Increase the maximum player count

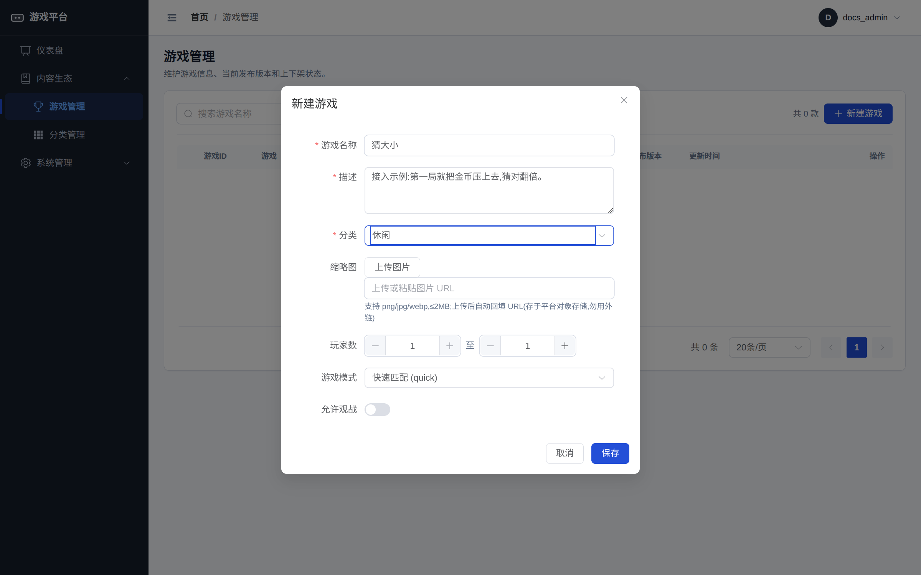click(x=565, y=346)
